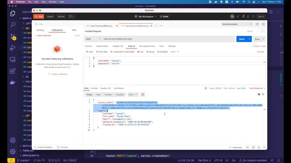Click the blue Send button
This screenshot has width=291, height=163.
pyautogui.click(x=242, y=39)
